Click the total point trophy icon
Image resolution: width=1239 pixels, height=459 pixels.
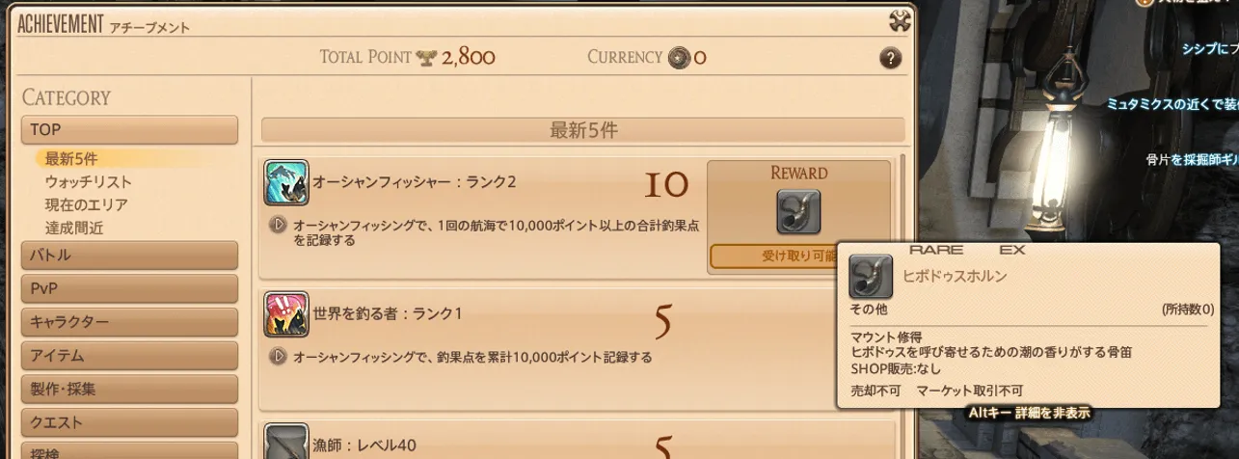pos(426,58)
